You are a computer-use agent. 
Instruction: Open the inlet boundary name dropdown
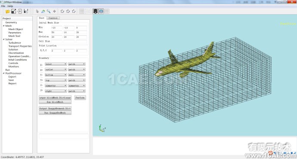[x=56, y=64]
